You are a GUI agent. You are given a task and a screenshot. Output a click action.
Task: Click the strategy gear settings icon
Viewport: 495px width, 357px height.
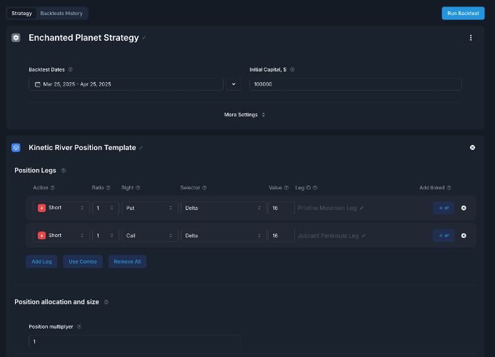16,38
